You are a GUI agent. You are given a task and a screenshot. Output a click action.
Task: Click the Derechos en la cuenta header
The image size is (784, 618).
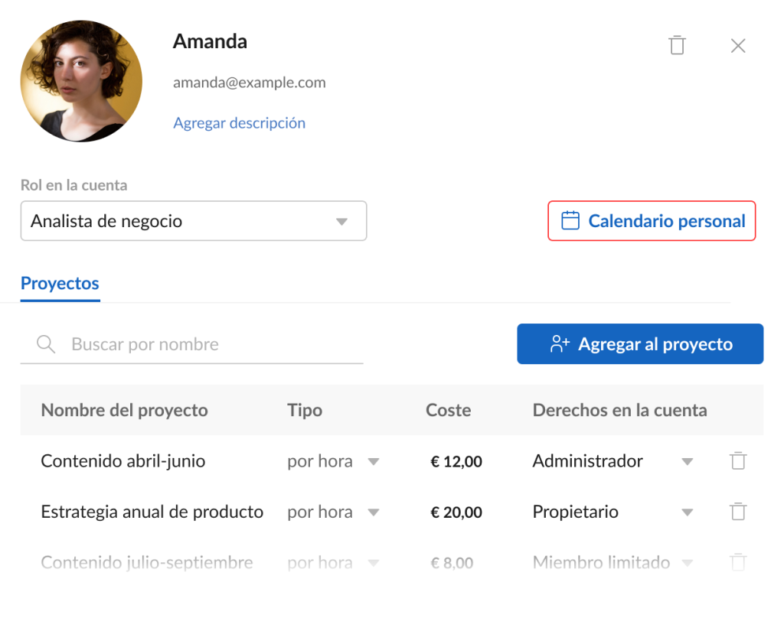(619, 410)
